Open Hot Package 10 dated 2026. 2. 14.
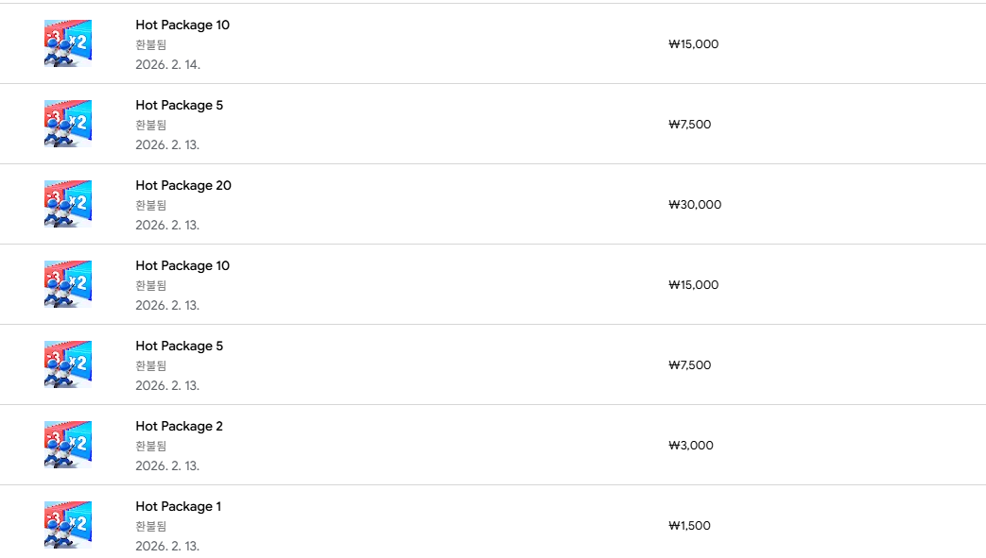Screen dimensions: 986x558 (182, 25)
